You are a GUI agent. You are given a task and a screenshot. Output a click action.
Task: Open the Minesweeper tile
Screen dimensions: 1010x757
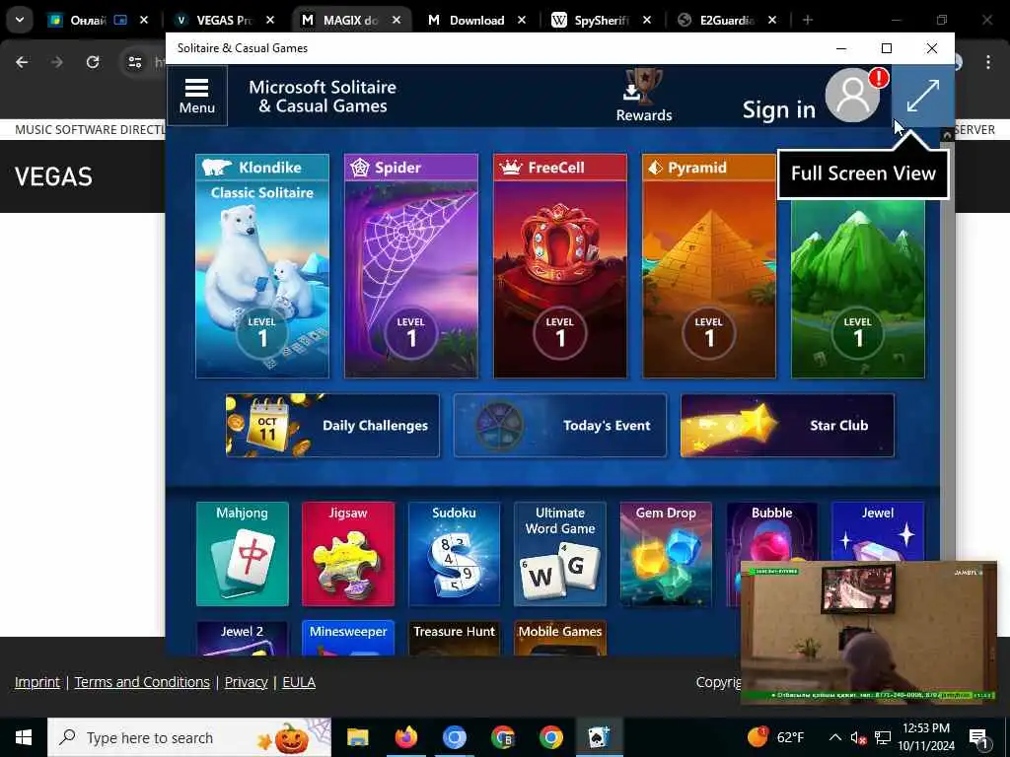click(348, 638)
